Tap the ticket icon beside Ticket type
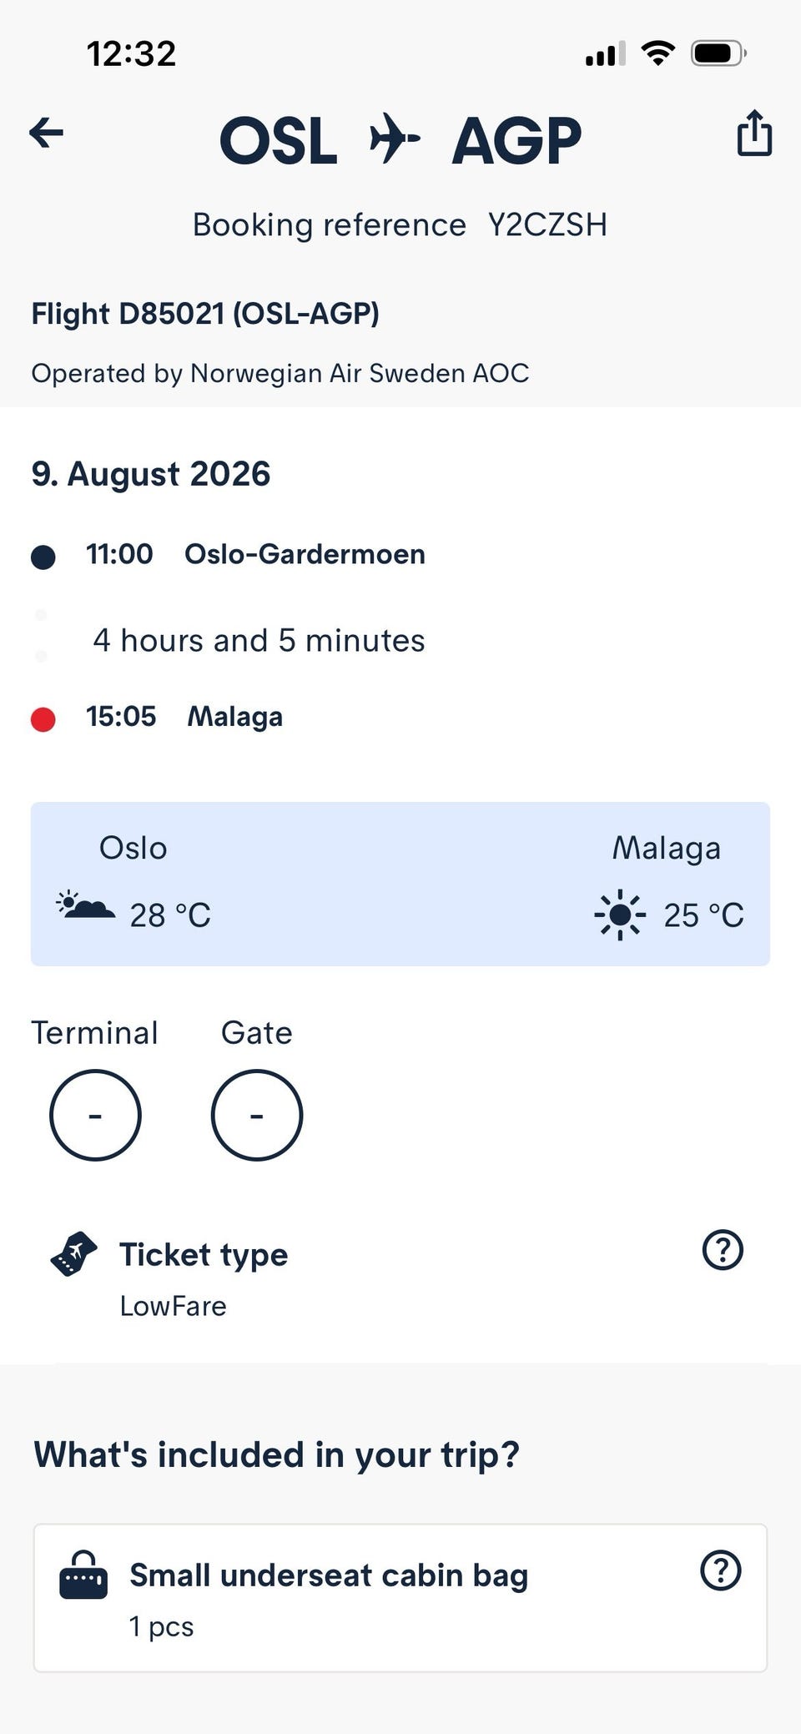Viewport: 801px width, 1734px height. click(x=73, y=1254)
